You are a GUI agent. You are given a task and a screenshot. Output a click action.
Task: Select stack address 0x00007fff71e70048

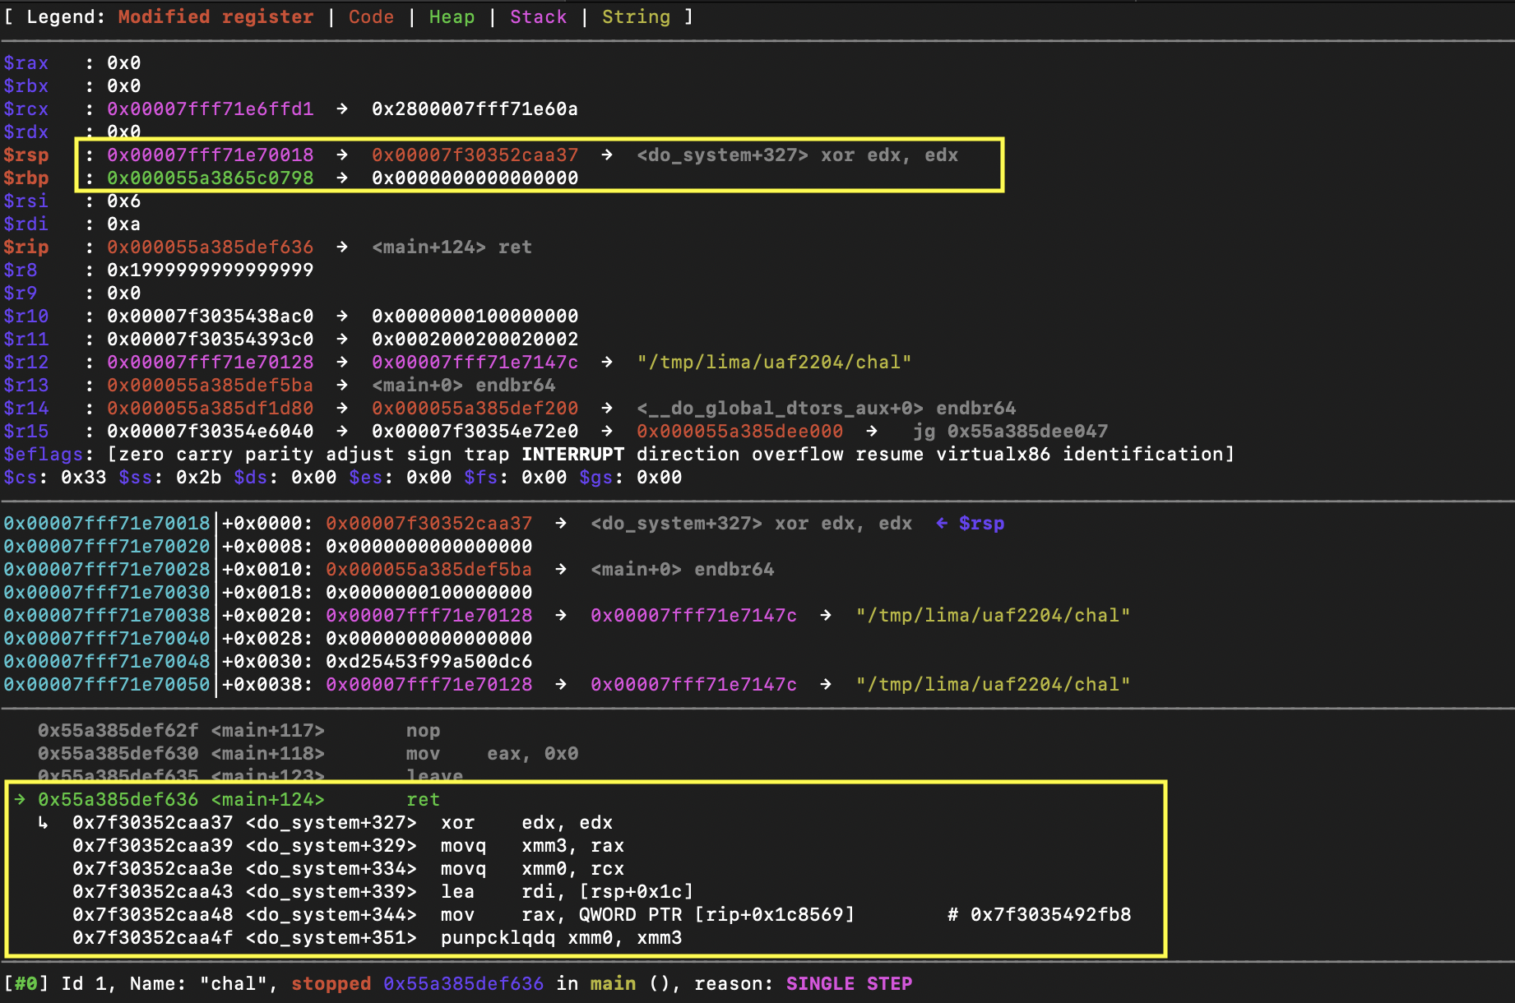[107, 662]
